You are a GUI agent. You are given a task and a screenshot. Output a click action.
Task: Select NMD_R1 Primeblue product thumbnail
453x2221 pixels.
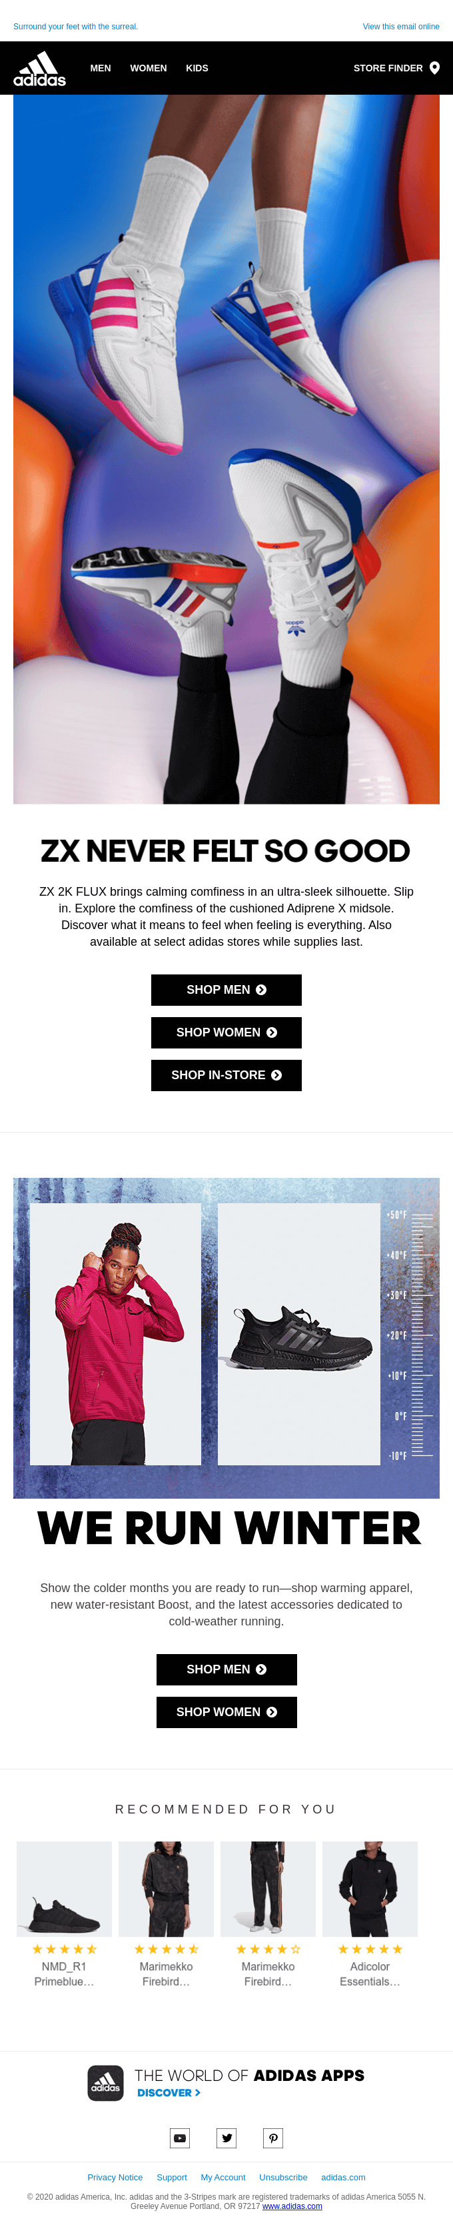65,1889
